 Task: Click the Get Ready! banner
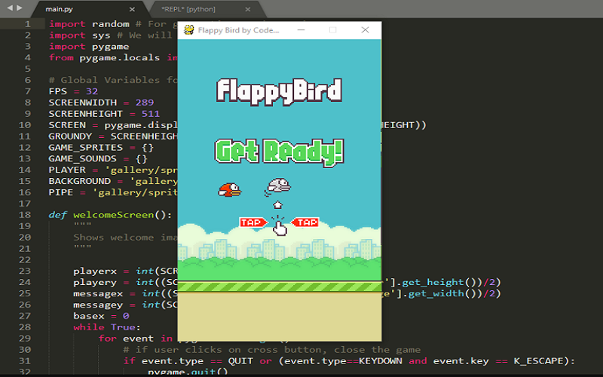pyautogui.click(x=279, y=152)
